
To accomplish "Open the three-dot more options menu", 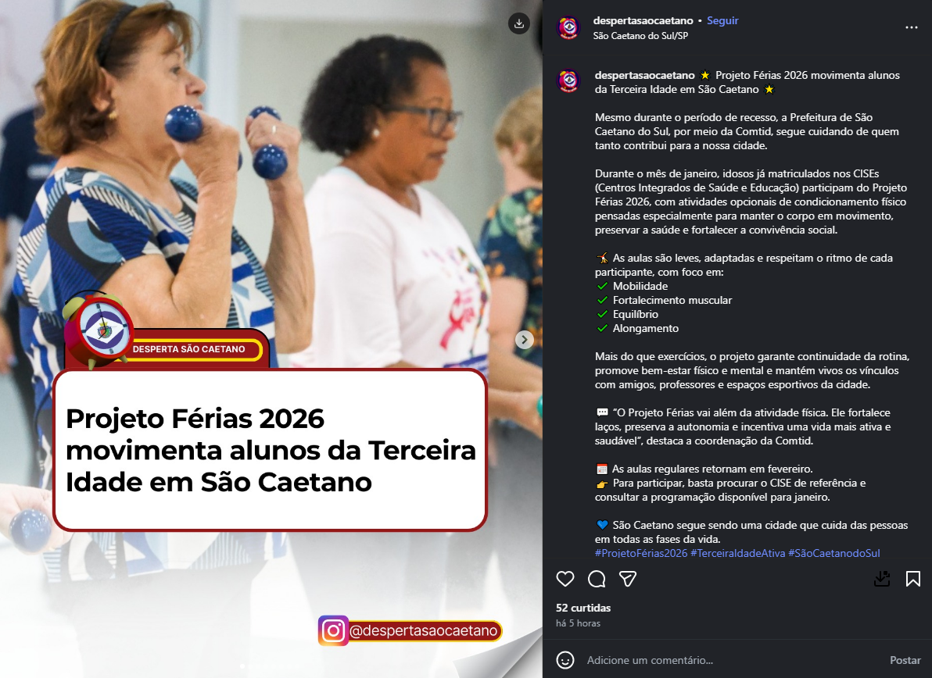I will 911,27.
